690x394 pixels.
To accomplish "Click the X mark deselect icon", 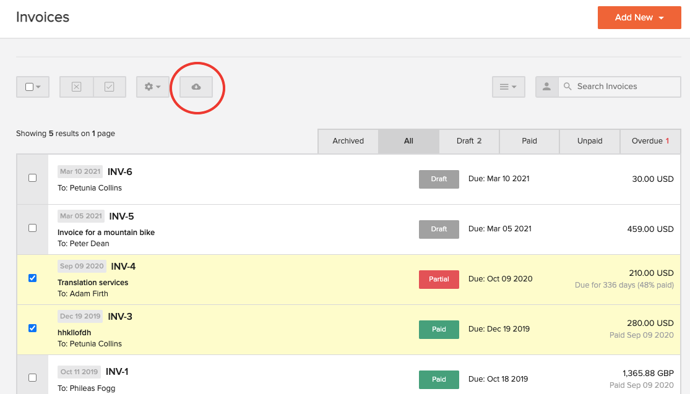I will tap(77, 87).
